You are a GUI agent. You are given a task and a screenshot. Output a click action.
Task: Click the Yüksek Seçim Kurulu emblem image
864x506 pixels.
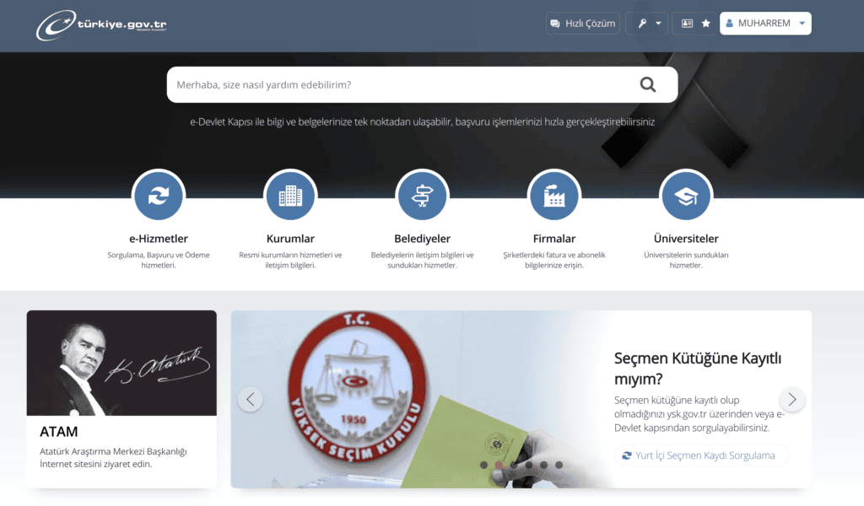pos(357,385)
